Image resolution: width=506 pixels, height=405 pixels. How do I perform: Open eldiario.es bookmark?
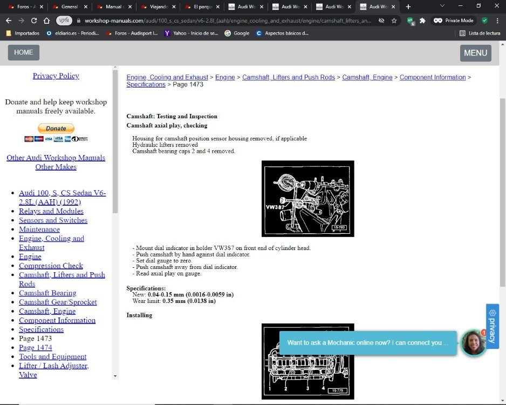point(73,33)
